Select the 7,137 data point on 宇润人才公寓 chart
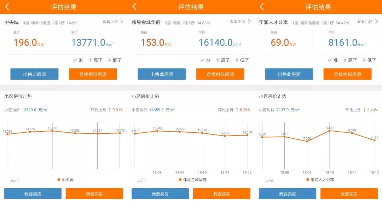 (375, 140)
